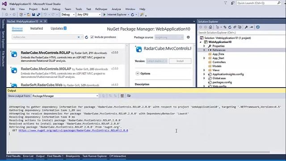Click the blue round icon in Solution Explorer toolbar
Viewport: 286px width, 161px height.
258,27
